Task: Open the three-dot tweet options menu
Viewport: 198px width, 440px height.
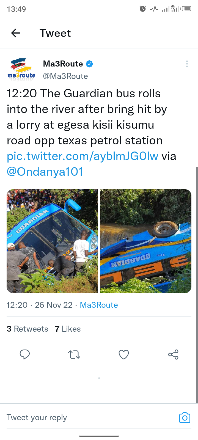Action: pyautogui.click(x=187, y=64)
